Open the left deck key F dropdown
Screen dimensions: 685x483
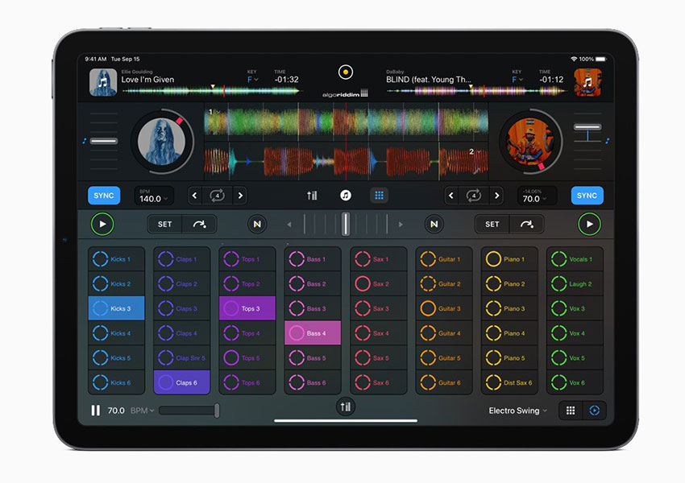click(x=253, y=80)
